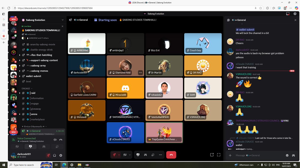Start activity in Voice Connected panel
This screenshot has width=300, height=168.
(x=44, y=147)
